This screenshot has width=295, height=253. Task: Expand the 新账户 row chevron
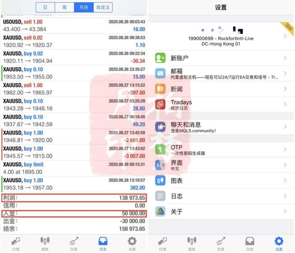point(285,58)
